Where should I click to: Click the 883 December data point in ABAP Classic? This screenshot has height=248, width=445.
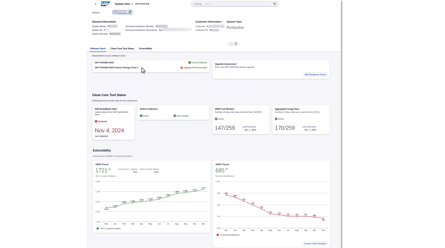tap(226, 195)
